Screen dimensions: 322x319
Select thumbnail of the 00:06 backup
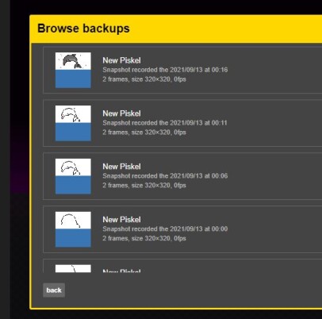click(73, 176)
